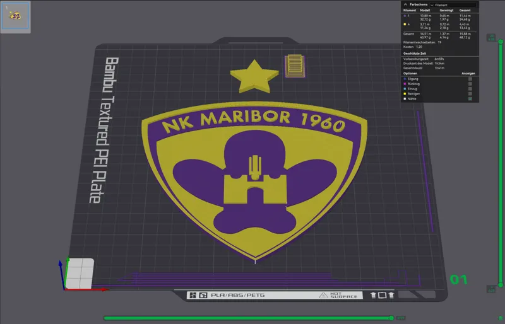This screenshot has width=505, height=324.
Task: Select the yellow star model on plate
Action: (254, 76)
